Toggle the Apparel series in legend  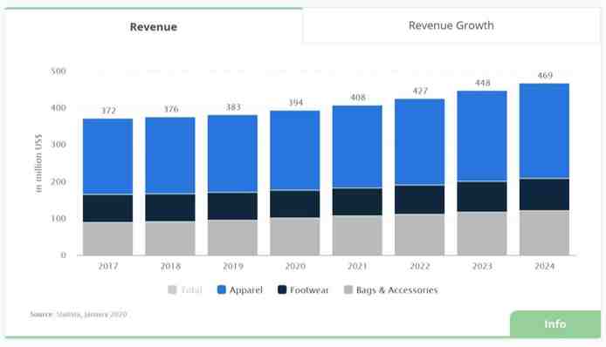tap(240, 289)
